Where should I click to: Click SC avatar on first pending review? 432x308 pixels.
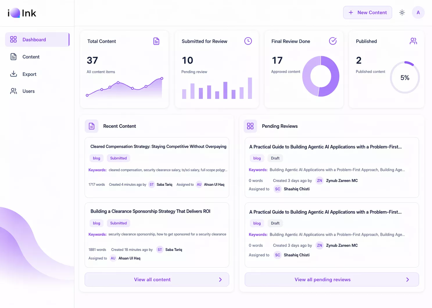[x=278, y=189]
